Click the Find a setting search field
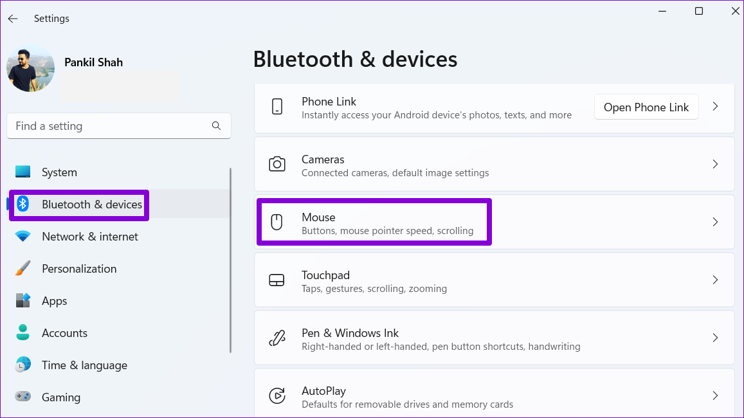The height and width of the screenshot is (418, 744). click(119, 125)
